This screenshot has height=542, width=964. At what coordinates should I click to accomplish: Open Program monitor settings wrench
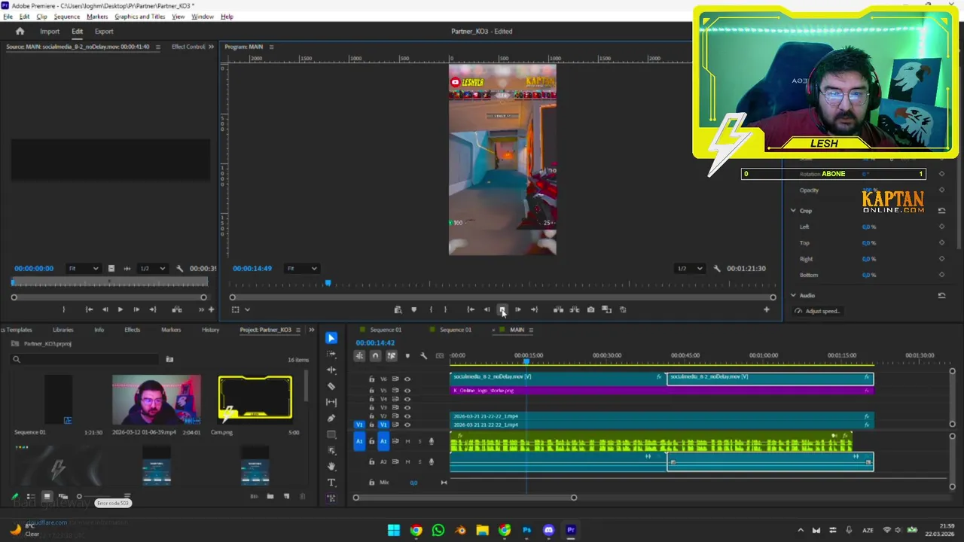[717, 269]
